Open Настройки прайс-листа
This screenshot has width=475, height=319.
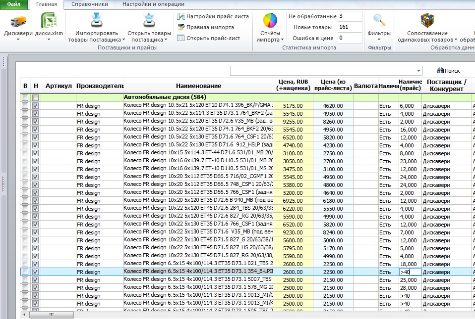[x=213, y=16]
